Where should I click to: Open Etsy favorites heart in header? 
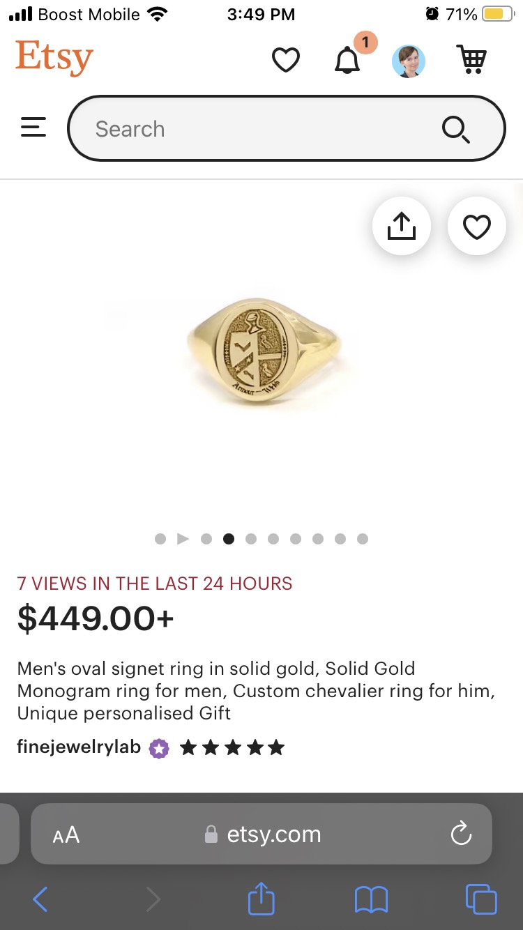285,61
